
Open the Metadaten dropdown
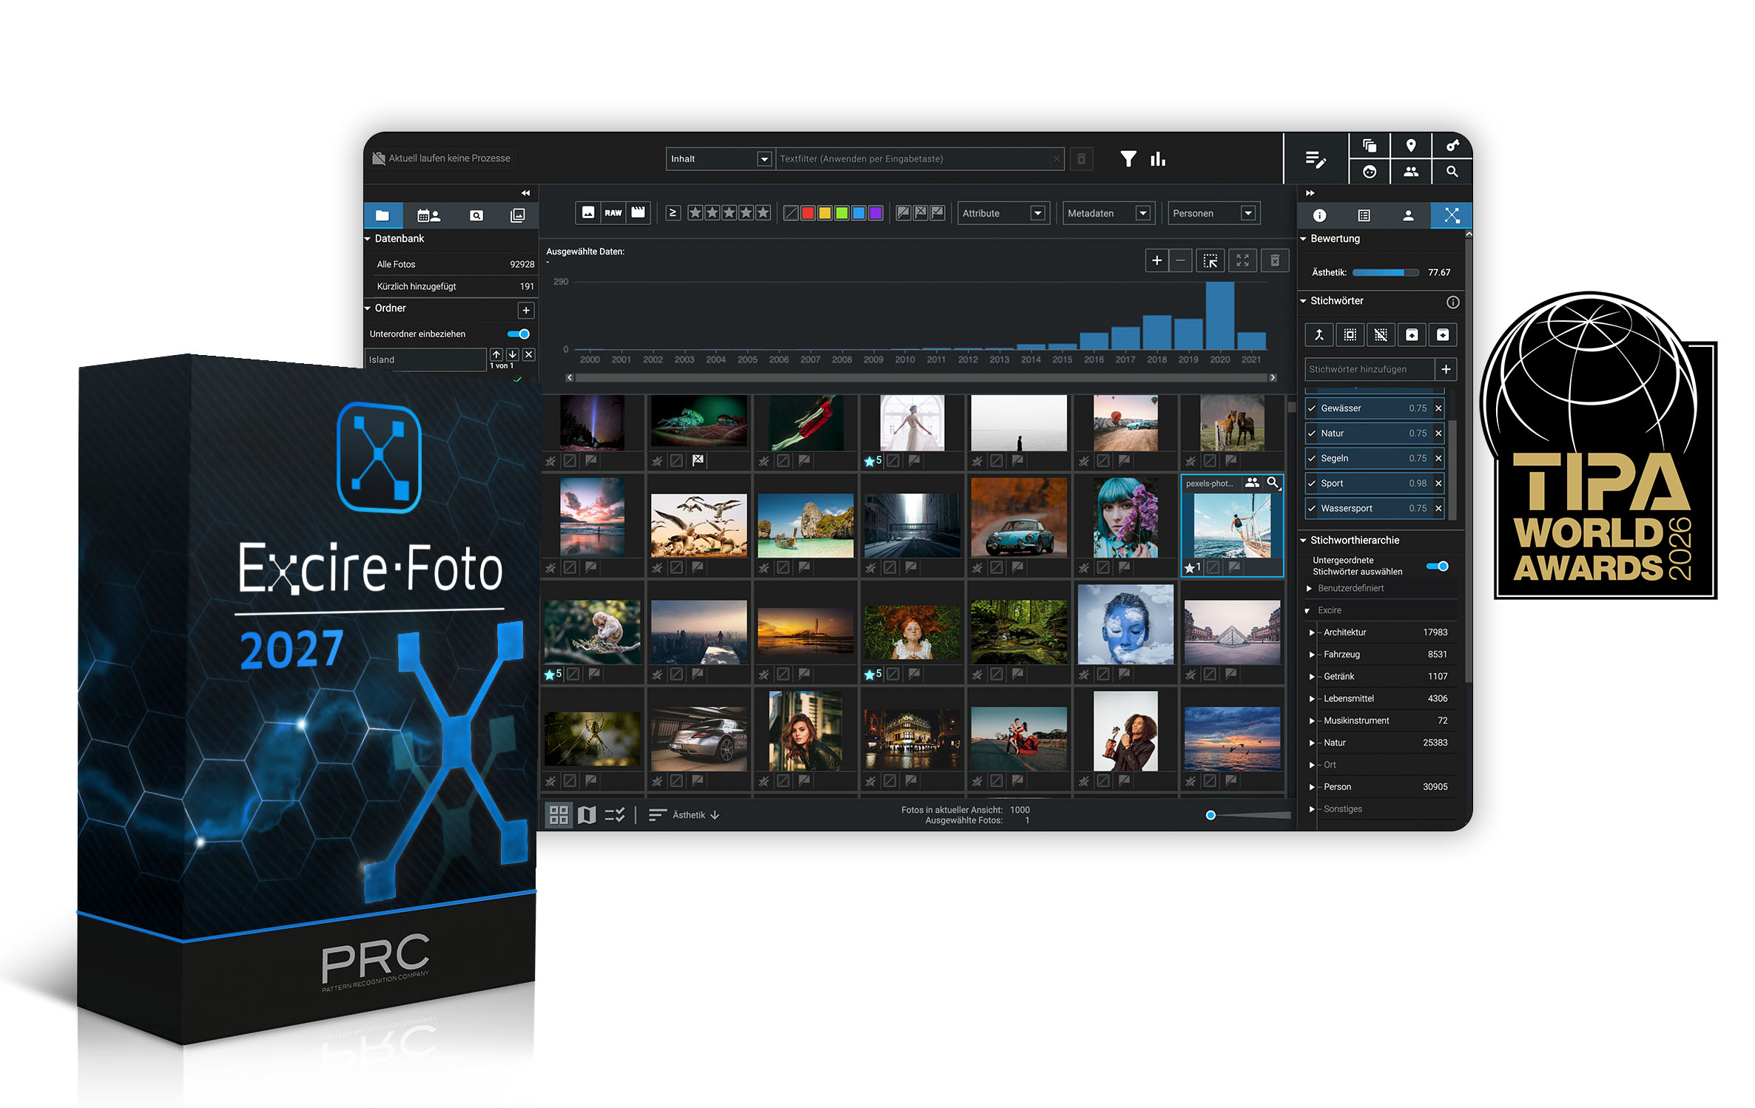(1108, 213)
